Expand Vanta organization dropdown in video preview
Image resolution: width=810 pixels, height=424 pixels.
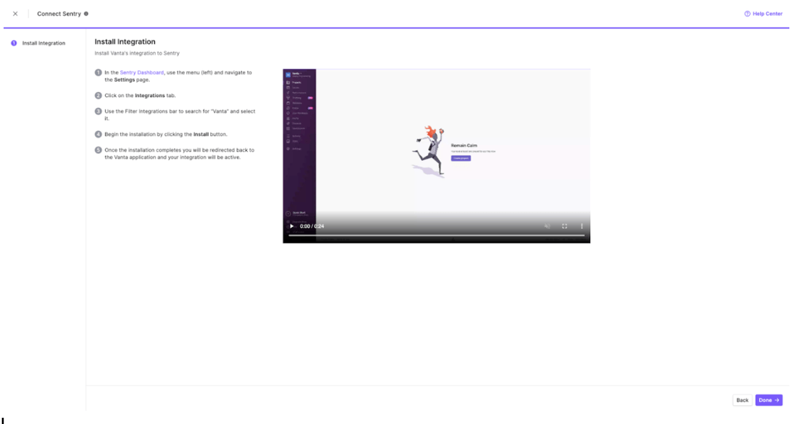tap(296, 73)
